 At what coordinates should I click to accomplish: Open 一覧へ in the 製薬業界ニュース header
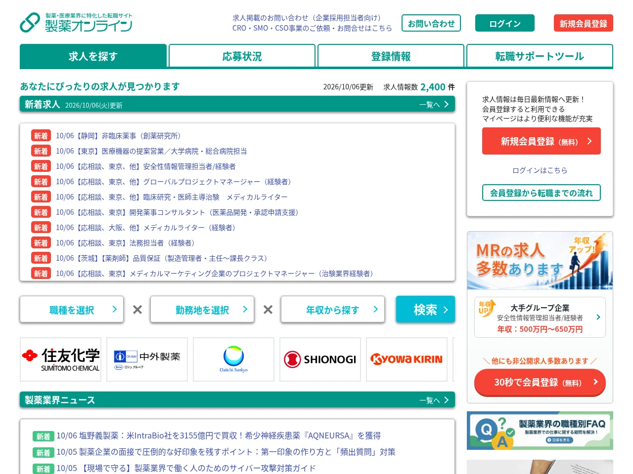click(434, 400)
